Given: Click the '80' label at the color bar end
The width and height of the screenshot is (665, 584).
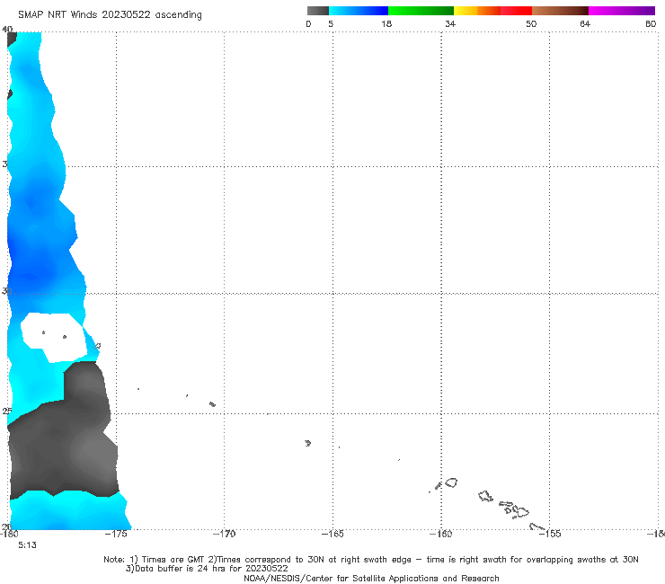Looking at the screenshot, I should [x=651, y=23].
